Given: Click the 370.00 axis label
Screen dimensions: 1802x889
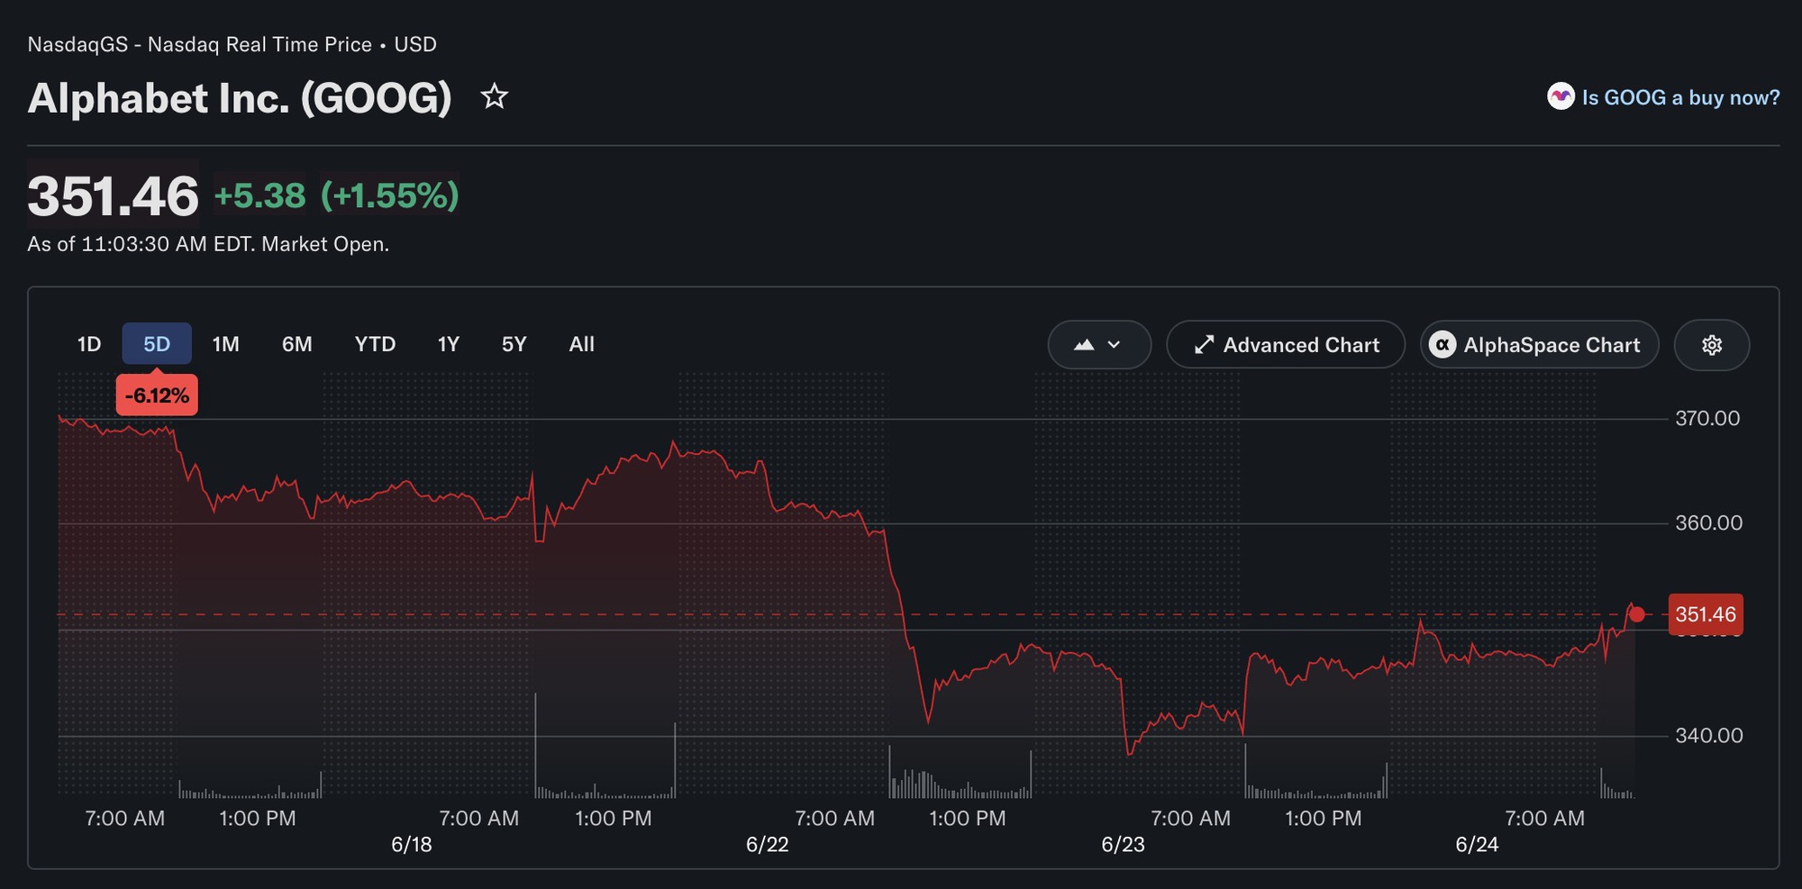Looking at the screenshot, I should pyautogui.click(x=1707, y=418).
